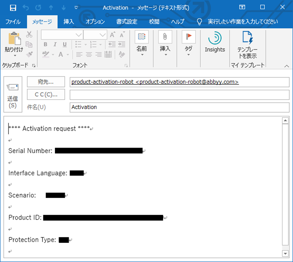Click the text direction icon next to alignment

pyautogui.click(x=108, y=54)
